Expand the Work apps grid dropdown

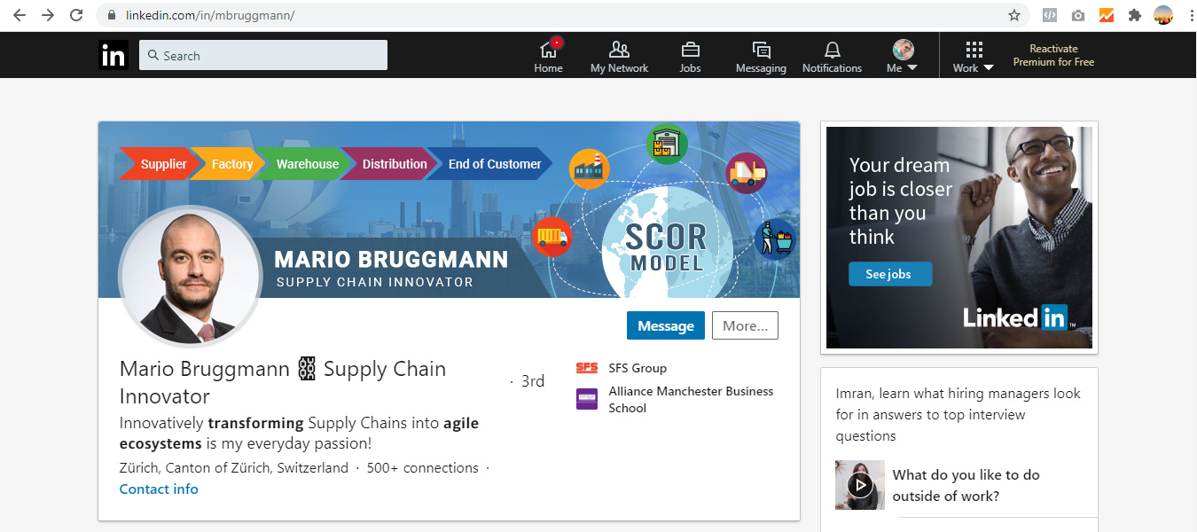point(974,56)
